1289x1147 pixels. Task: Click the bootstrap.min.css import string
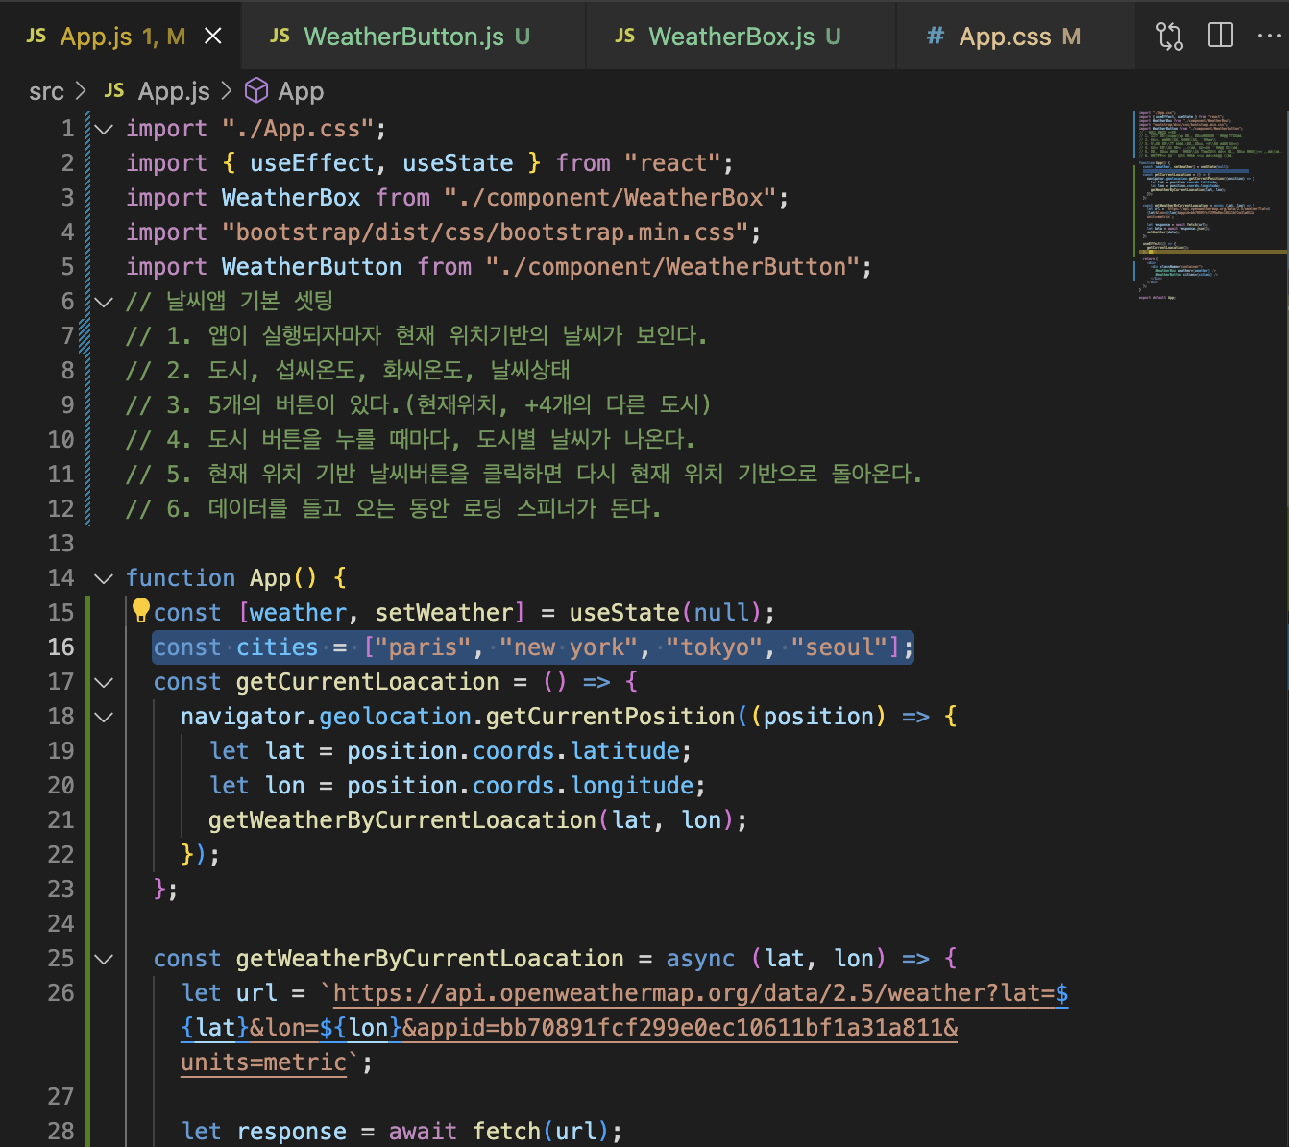click(485, 232)
